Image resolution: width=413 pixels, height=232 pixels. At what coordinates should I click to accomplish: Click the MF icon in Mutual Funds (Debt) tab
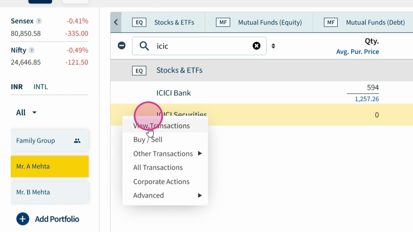click(331, 22)
